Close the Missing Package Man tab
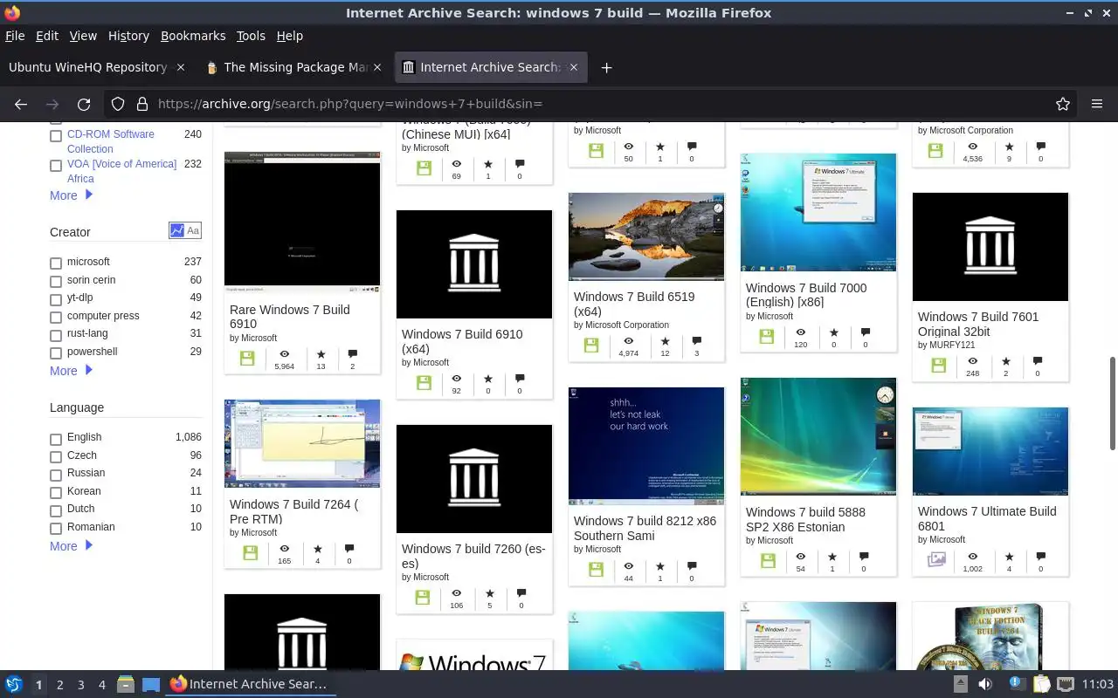 (376, 67)
